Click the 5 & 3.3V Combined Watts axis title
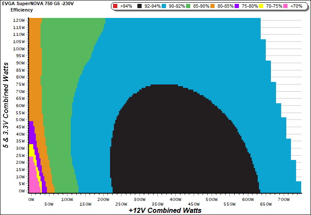 coord(6,105)
